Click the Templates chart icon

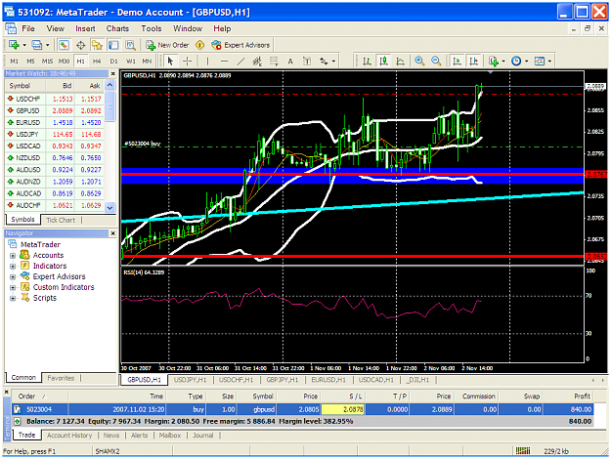540,61
